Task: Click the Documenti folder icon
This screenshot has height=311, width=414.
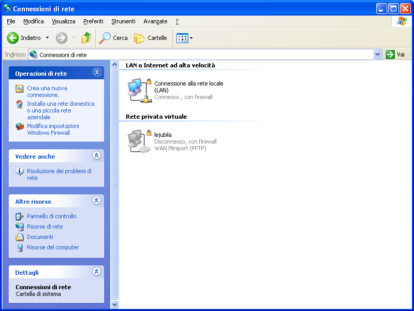Action: tap(20, 237)
